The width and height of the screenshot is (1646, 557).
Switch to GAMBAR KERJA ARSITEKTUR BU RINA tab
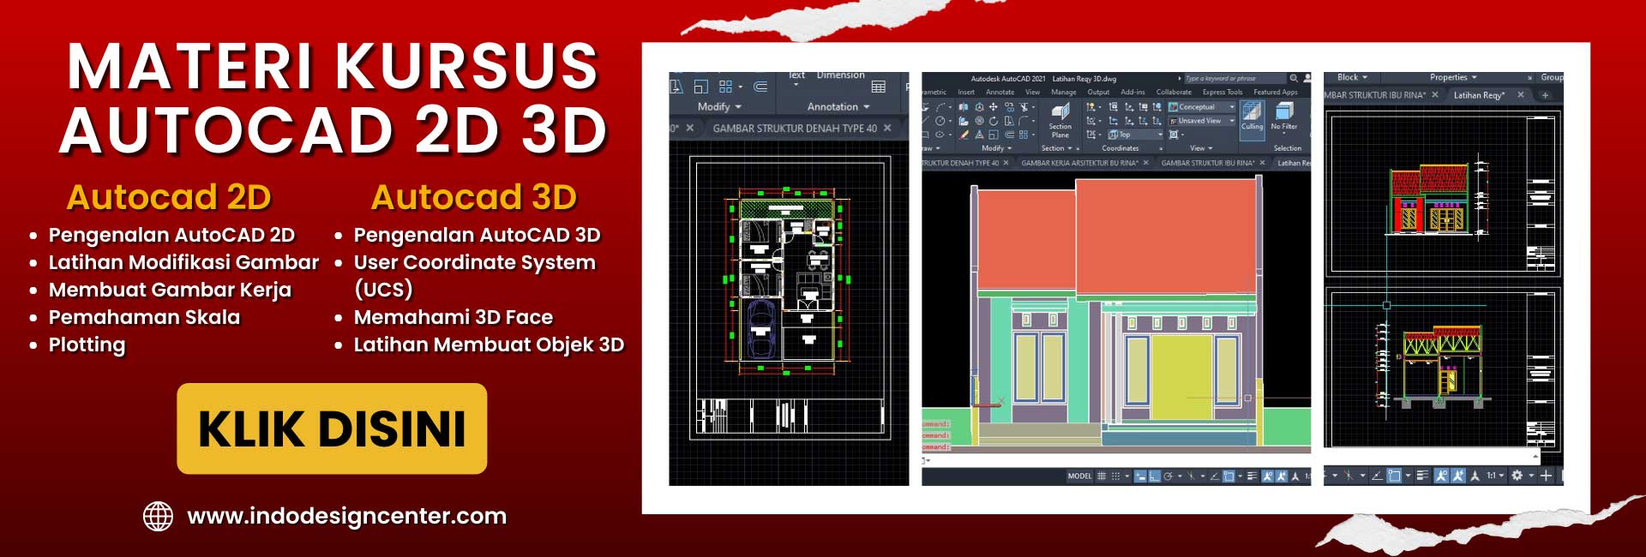(x=1080, y=163)
